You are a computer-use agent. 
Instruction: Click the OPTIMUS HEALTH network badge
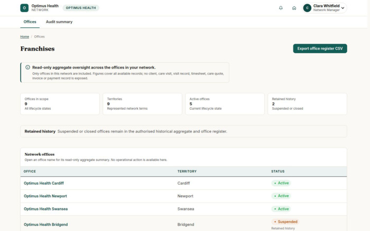(x=81, y=8)
